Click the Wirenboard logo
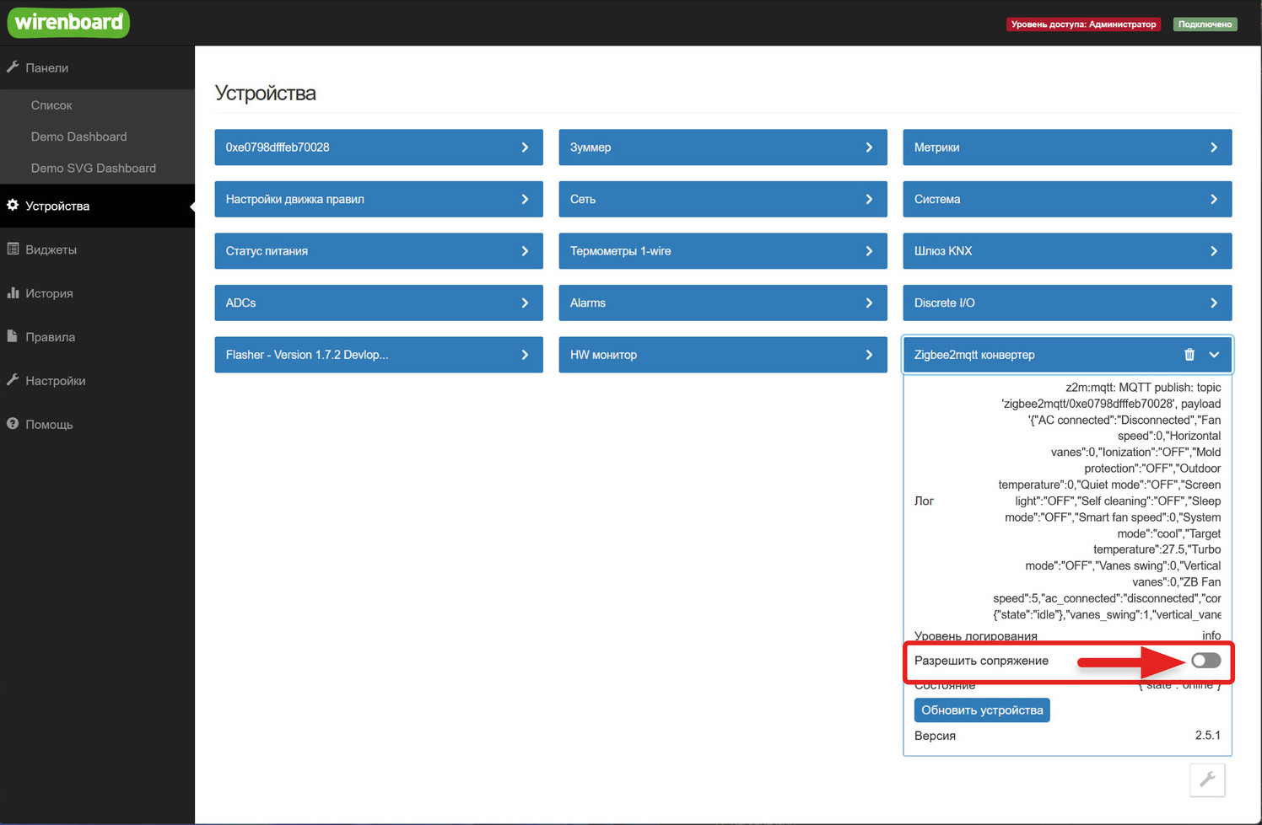Viewport: 1262px width, 825px height. [68, 23]
